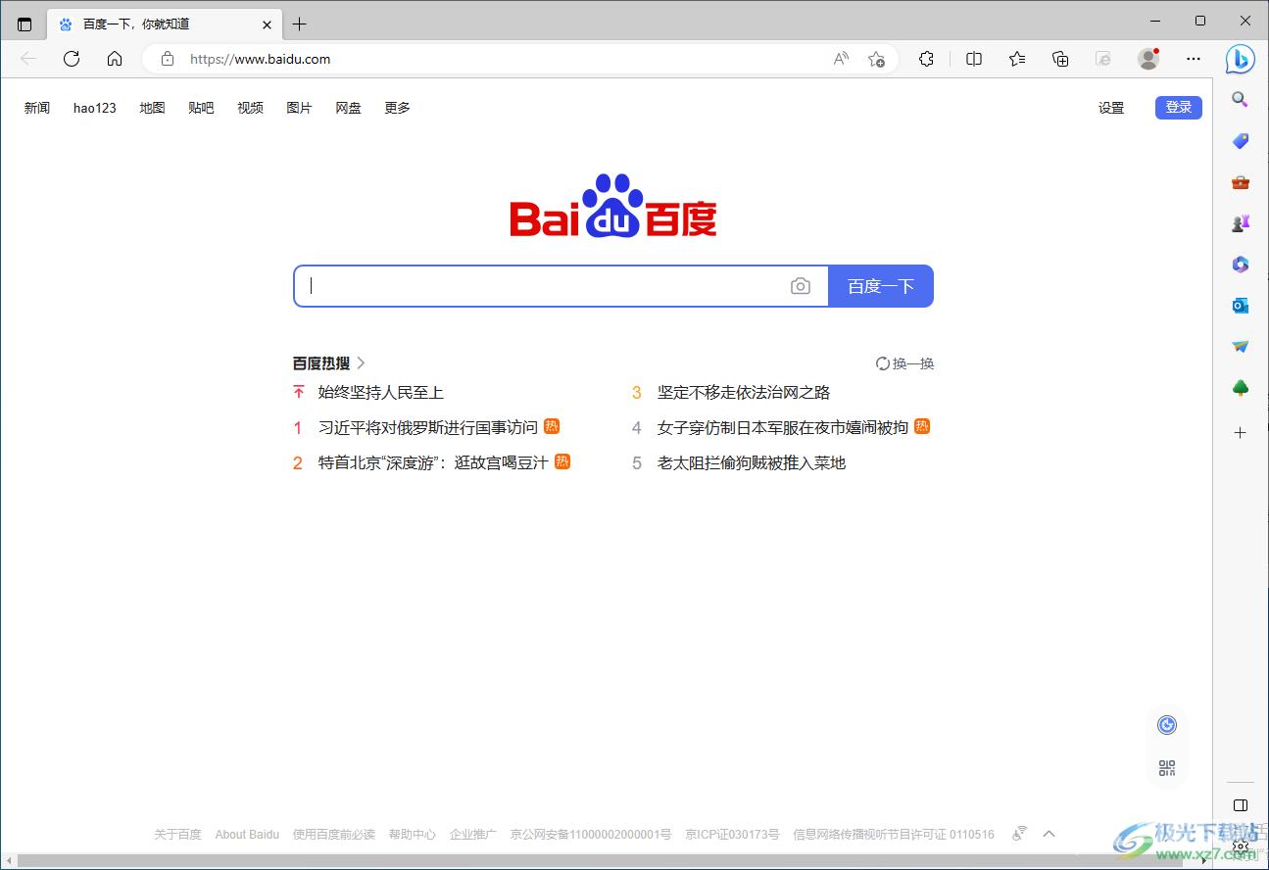Add this page to favorites

[876, 59]
